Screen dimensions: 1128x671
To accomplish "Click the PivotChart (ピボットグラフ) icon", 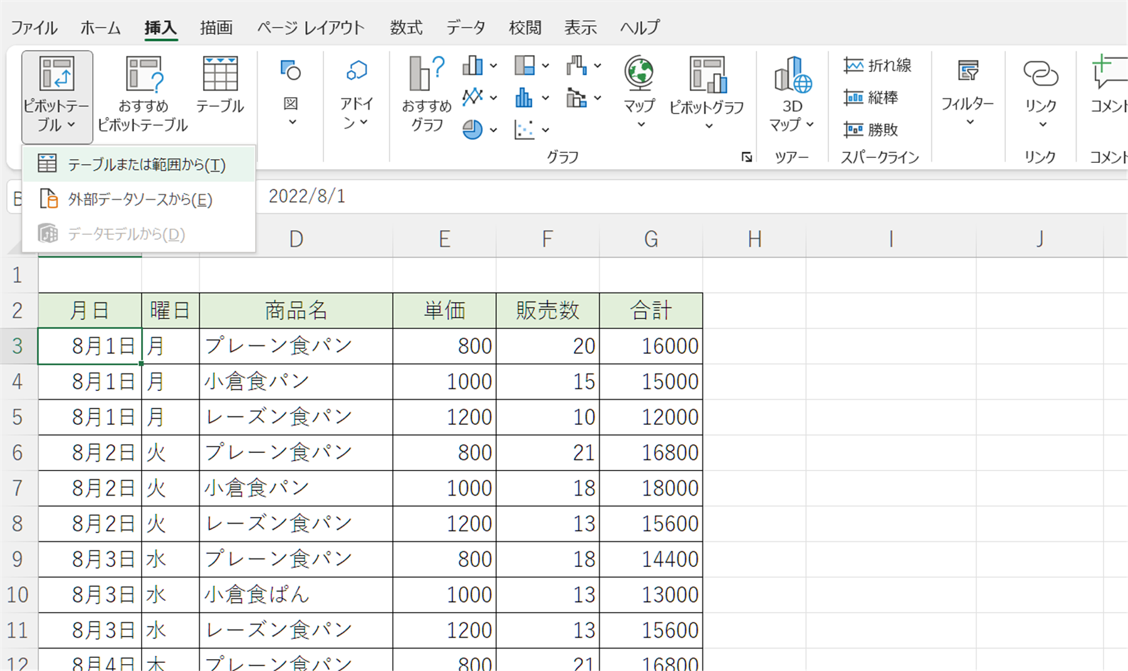I will pos(707,75).
